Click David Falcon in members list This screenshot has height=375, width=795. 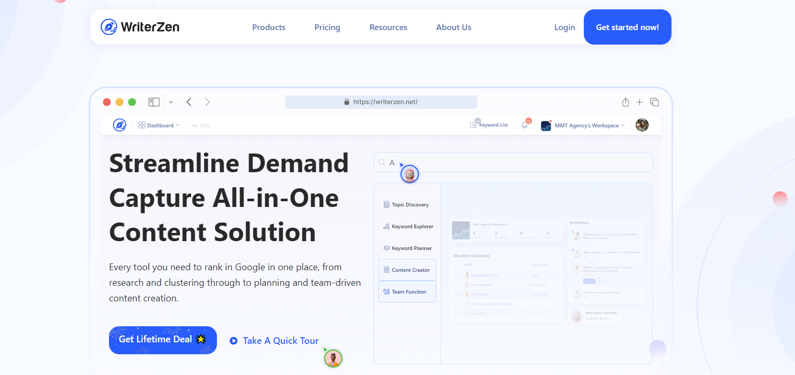coord(480,275)
